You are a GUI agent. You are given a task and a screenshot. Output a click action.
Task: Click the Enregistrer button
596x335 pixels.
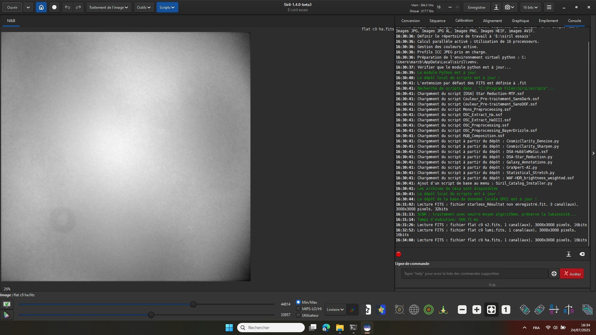click(477, 7)
